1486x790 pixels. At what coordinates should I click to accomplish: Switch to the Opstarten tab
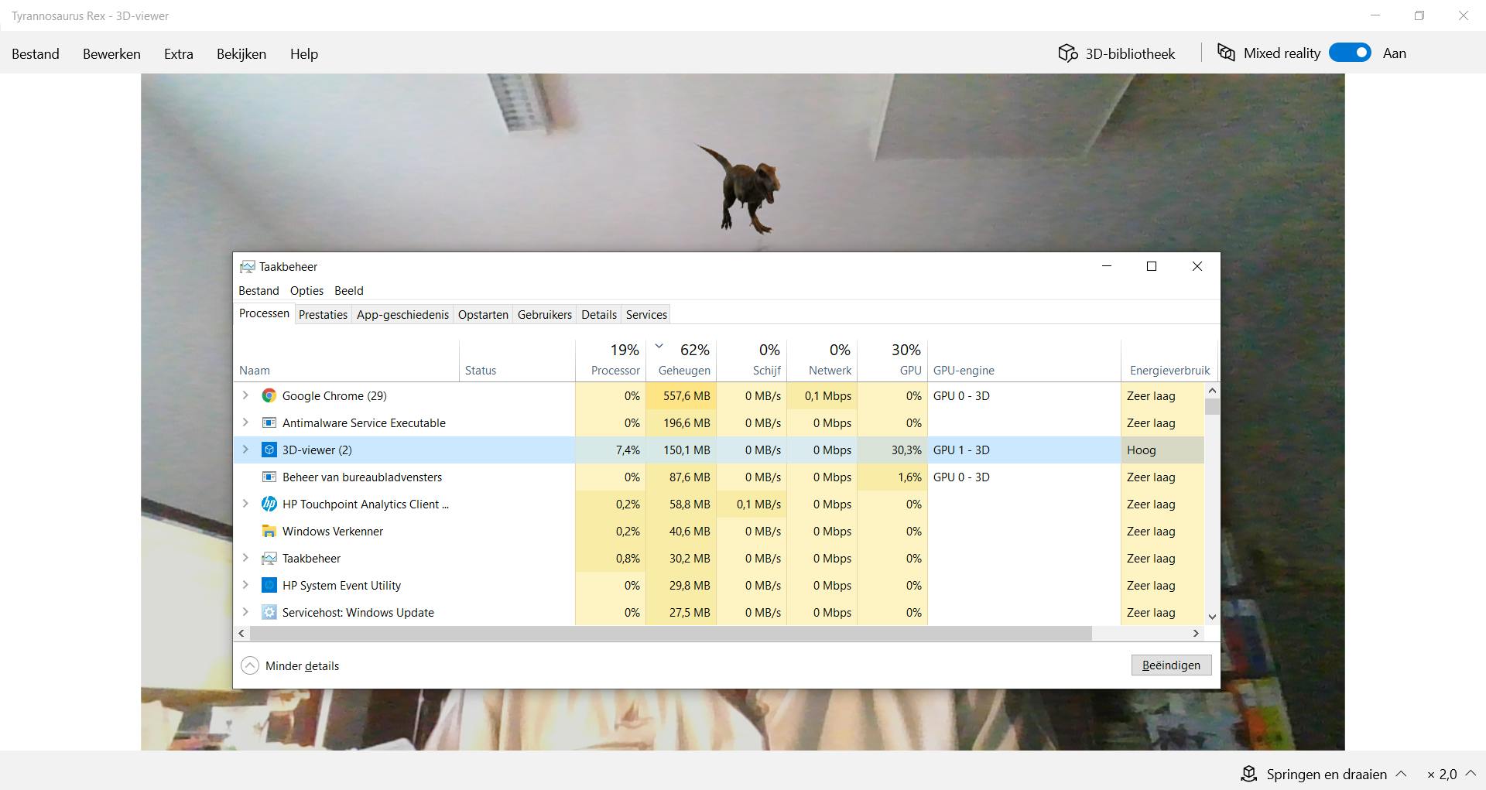483,314
